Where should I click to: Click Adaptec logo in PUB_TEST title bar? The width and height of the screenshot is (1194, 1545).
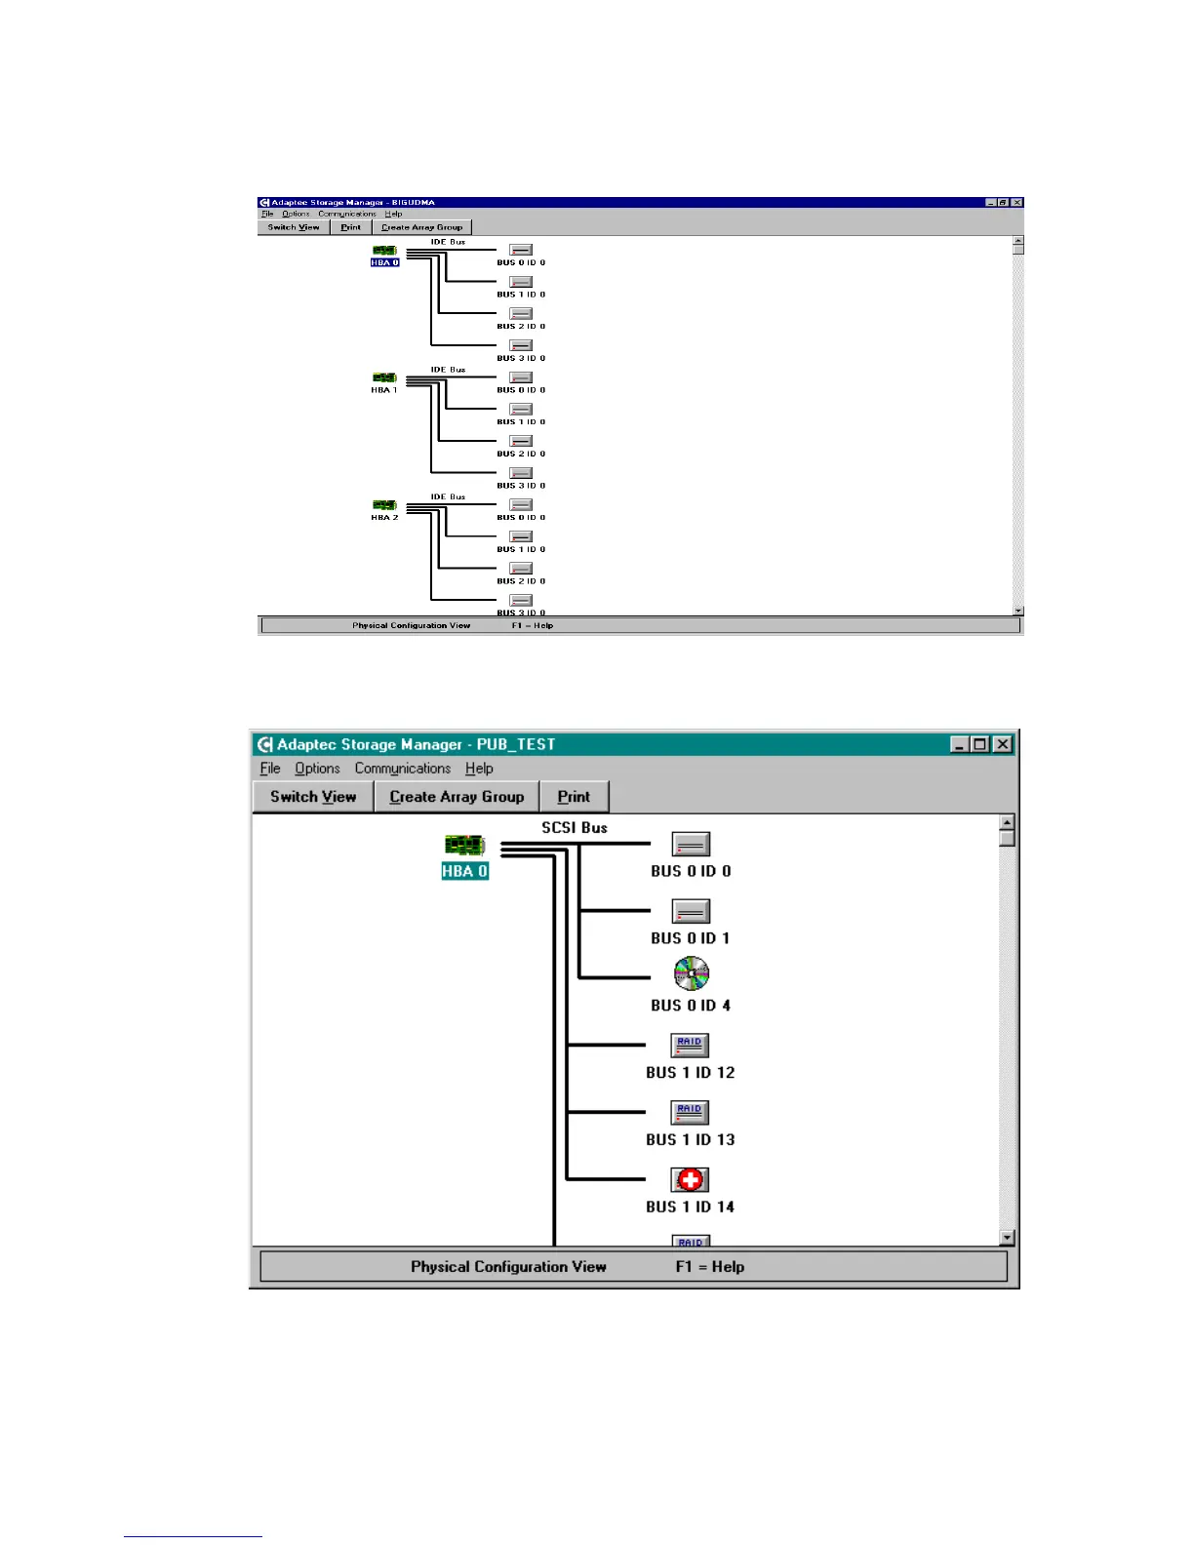tap(265, 744)
